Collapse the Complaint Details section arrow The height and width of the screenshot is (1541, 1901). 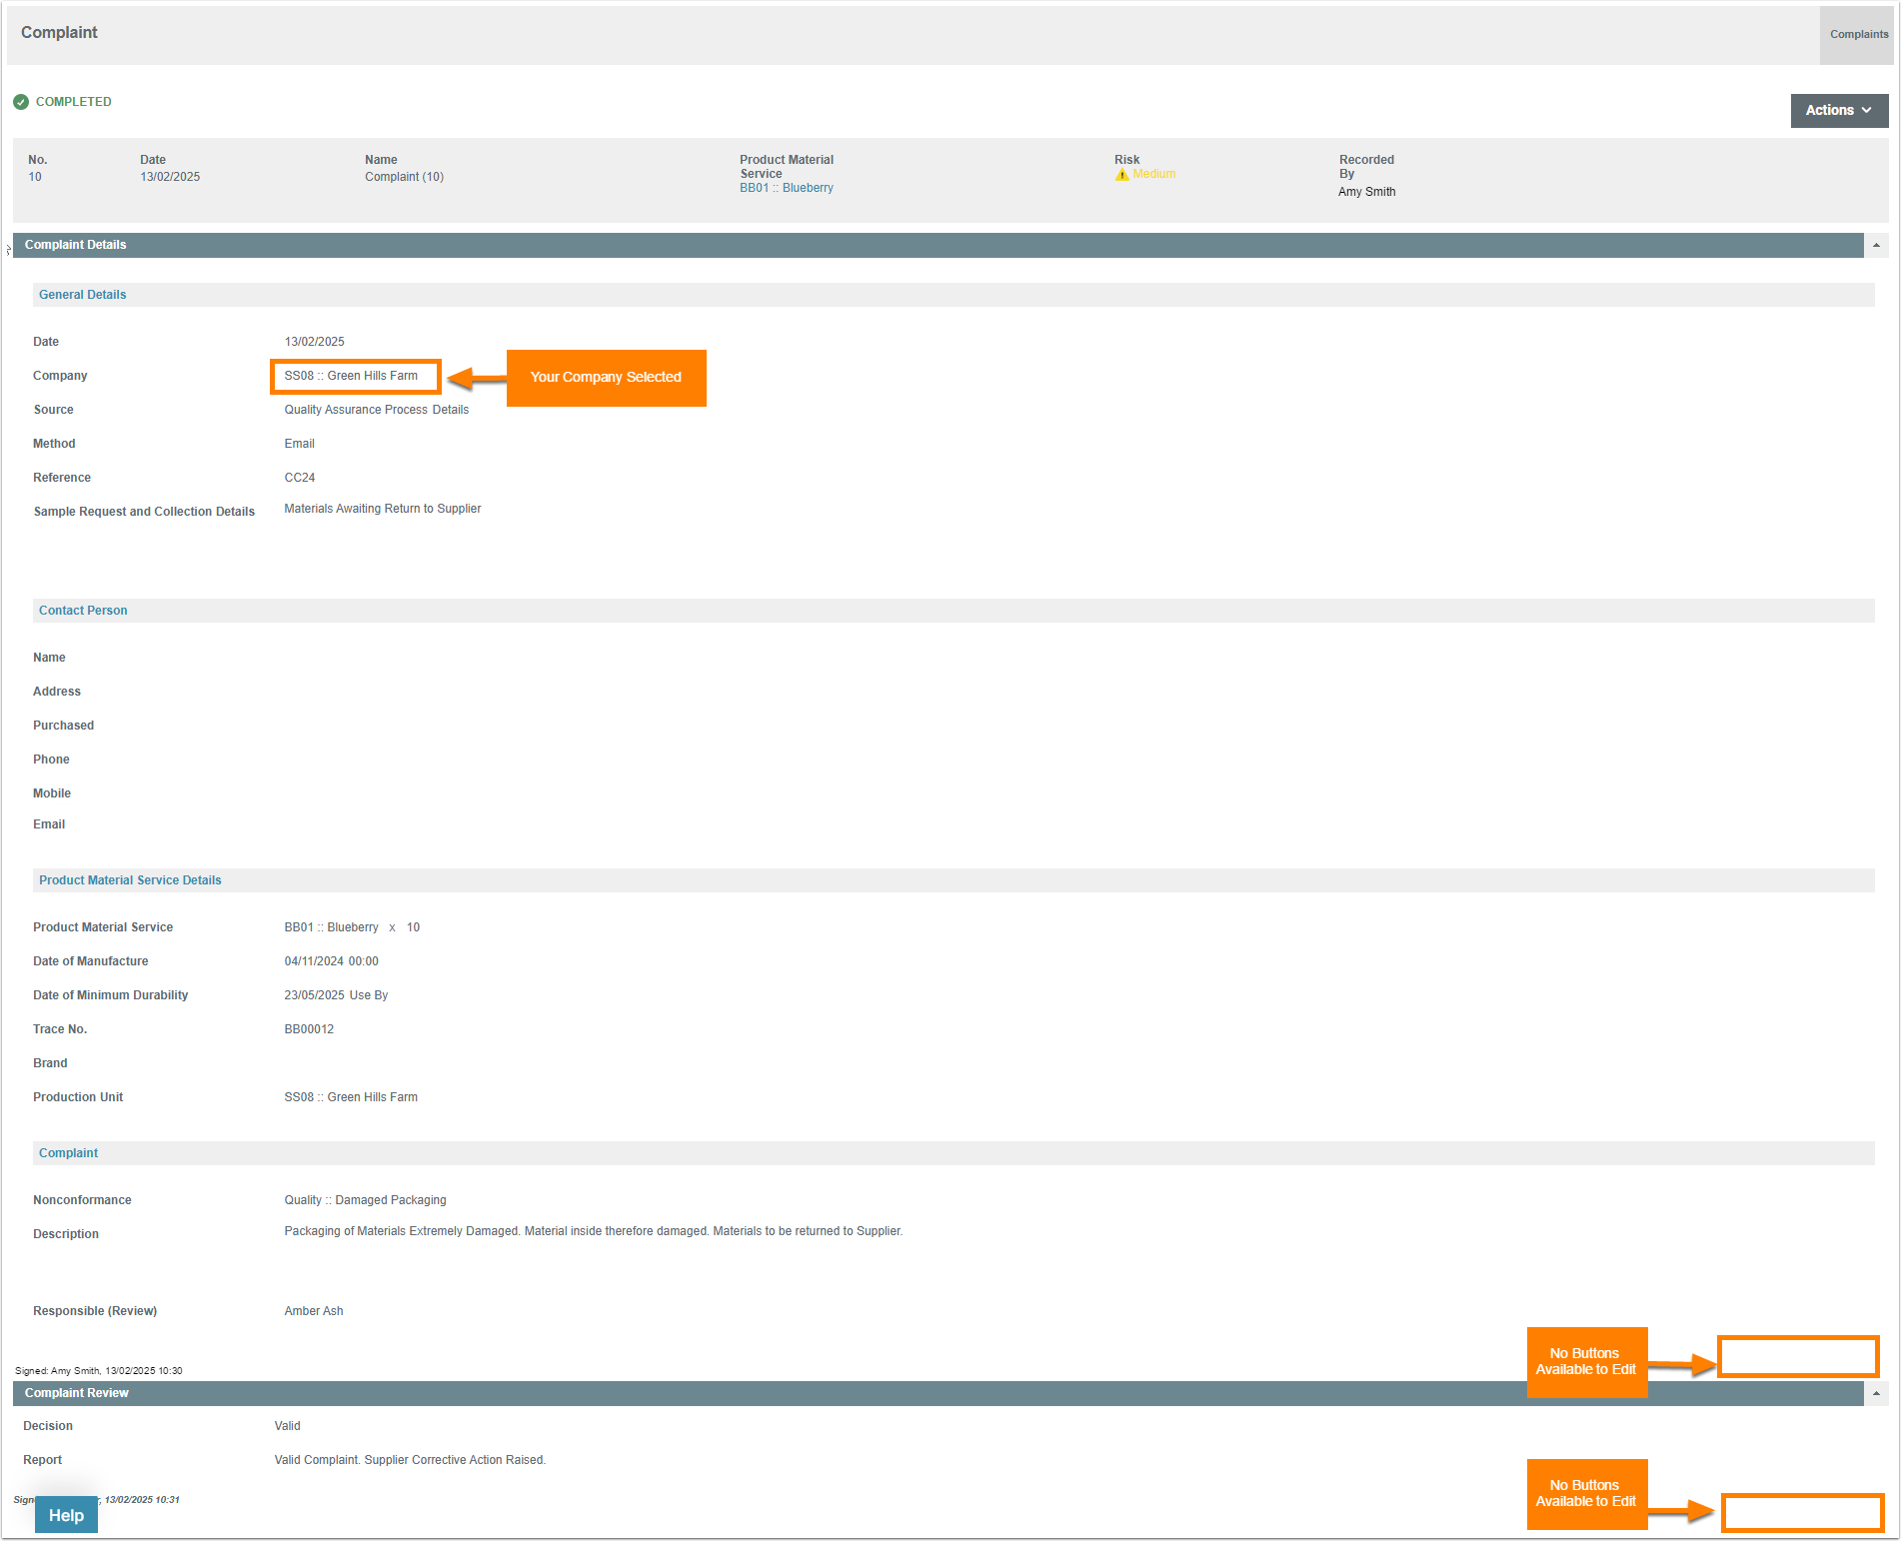pyautogui.click(x=1876, y=245)
